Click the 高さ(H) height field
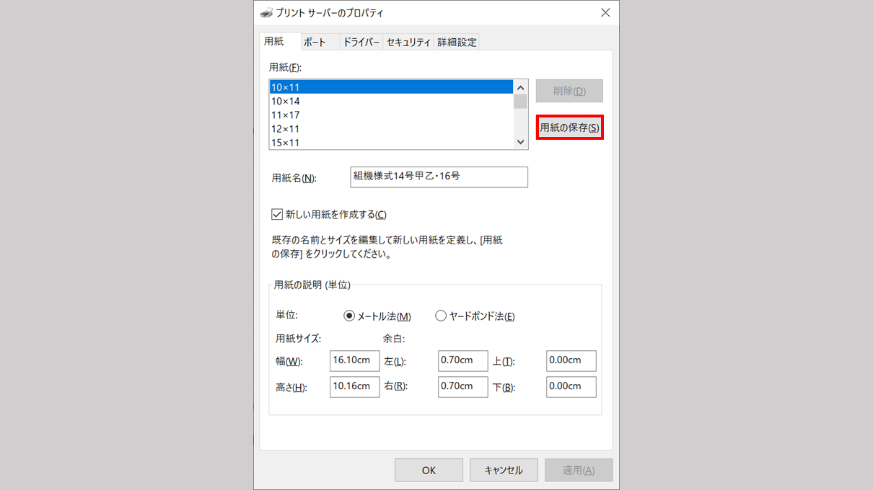Image resolution: width=873 pixels, height=490 pixels. click(355, 387)
